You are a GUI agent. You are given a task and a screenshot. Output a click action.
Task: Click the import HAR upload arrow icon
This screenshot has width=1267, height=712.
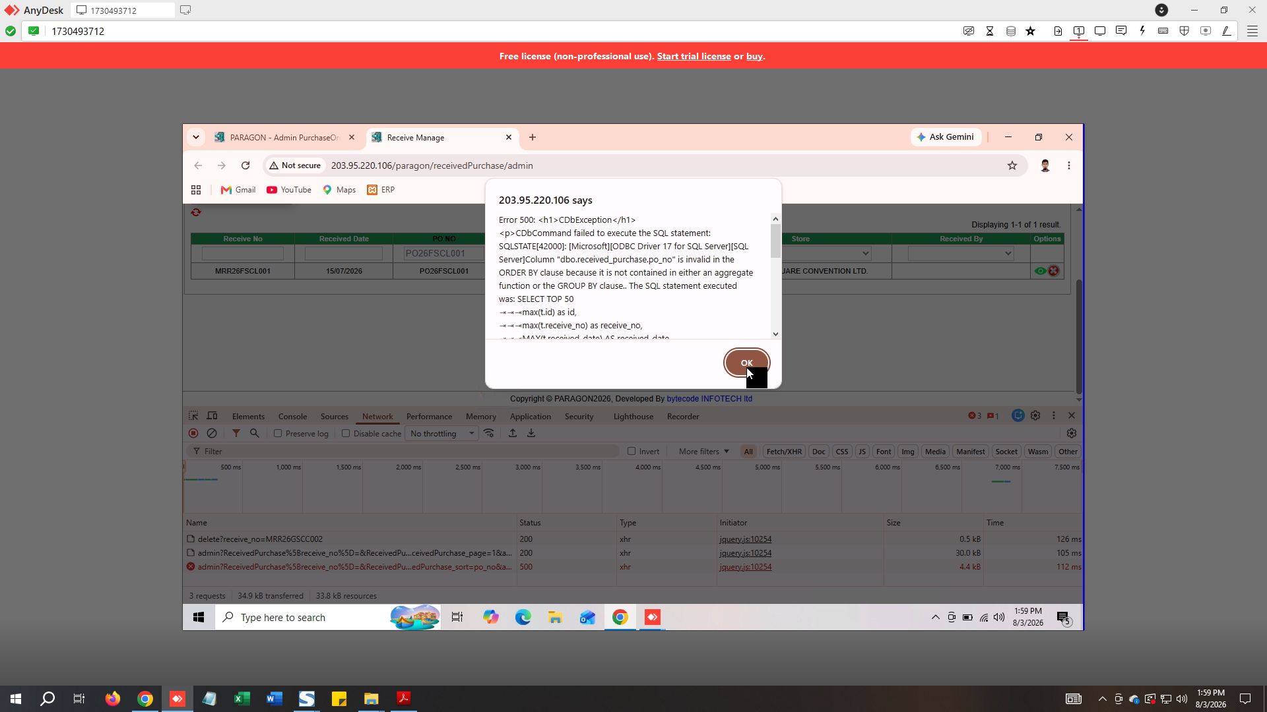(513, 433)
